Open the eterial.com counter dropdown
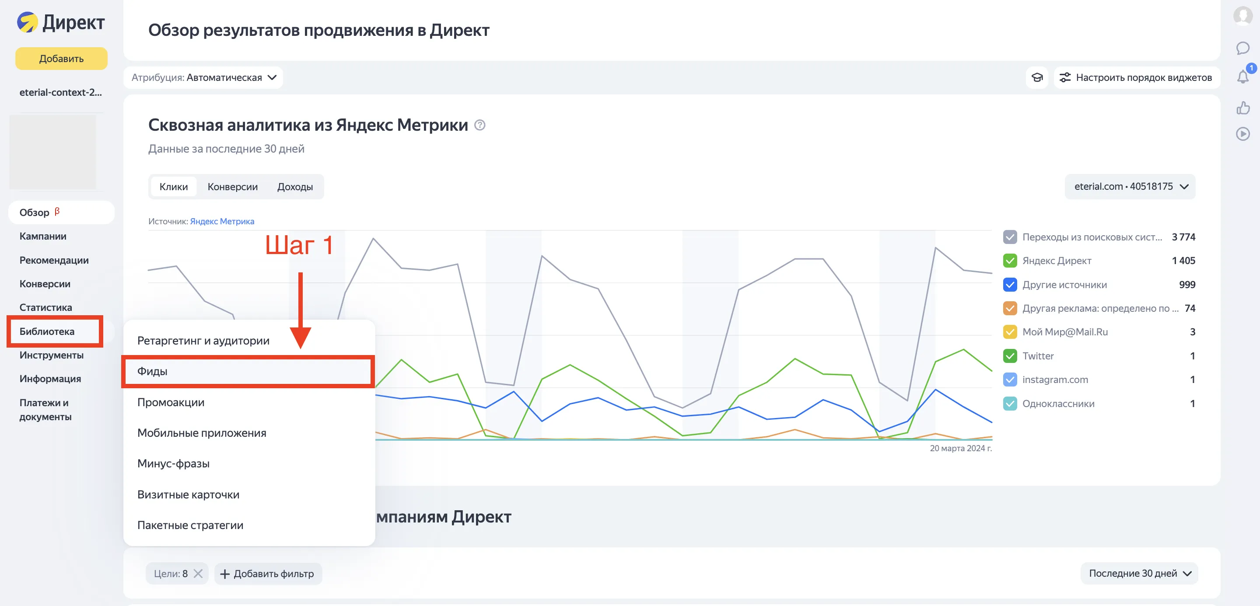1260x606 pixels. coord(1130,186)
